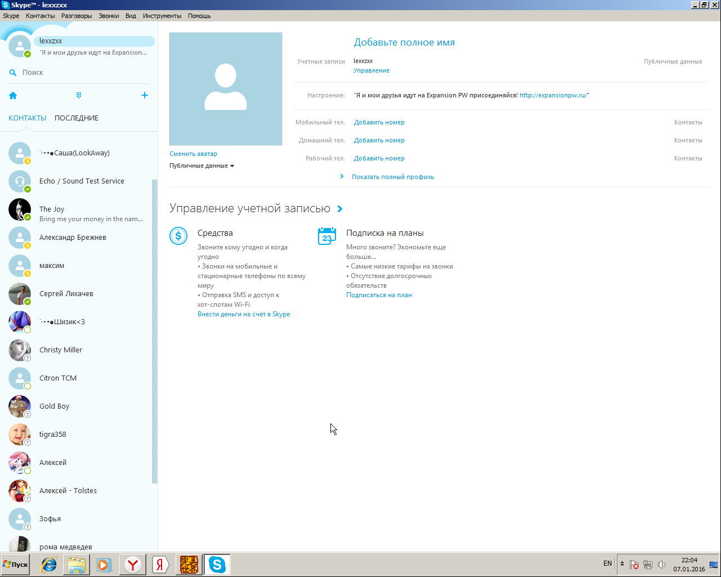Click the Echo / Sound Test Service avatar
Screen dimensions: 721x577
click(x=20, y=181)
